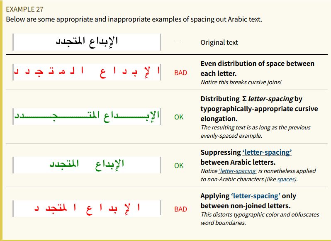This screenshot has width=331, height=241.
Task: Click the BAD label beside non-joined letters
Action: tap(181, 209)
